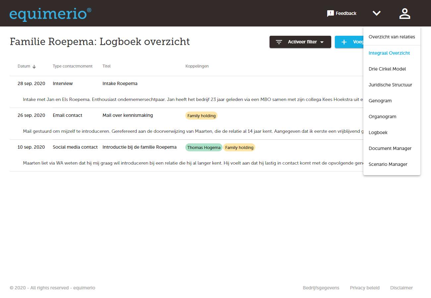Viewport: 431px width, 298px height.
Task: Open the Intake Roepema log entry
Action: (x=120, y=83)
